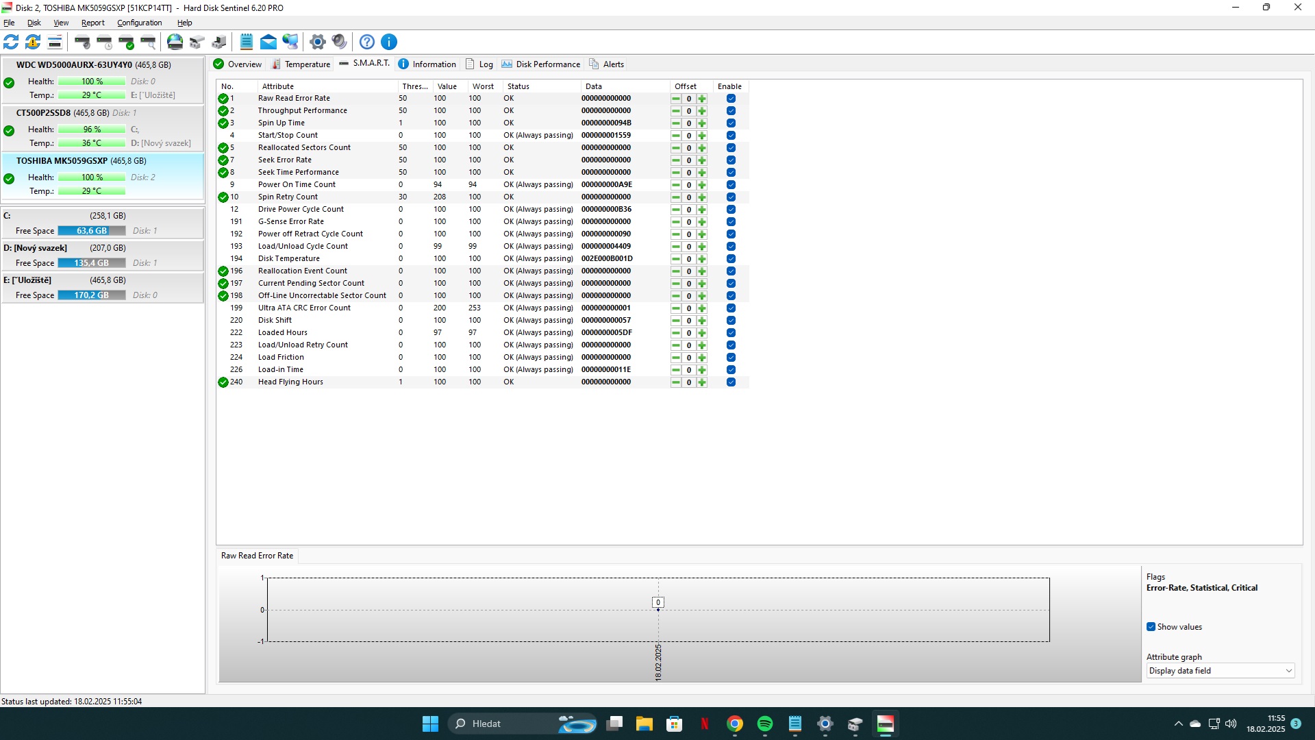This screenshot has height=740, width=1315.
Task: Open the report notepad toolbar icon
Action: 247,42
